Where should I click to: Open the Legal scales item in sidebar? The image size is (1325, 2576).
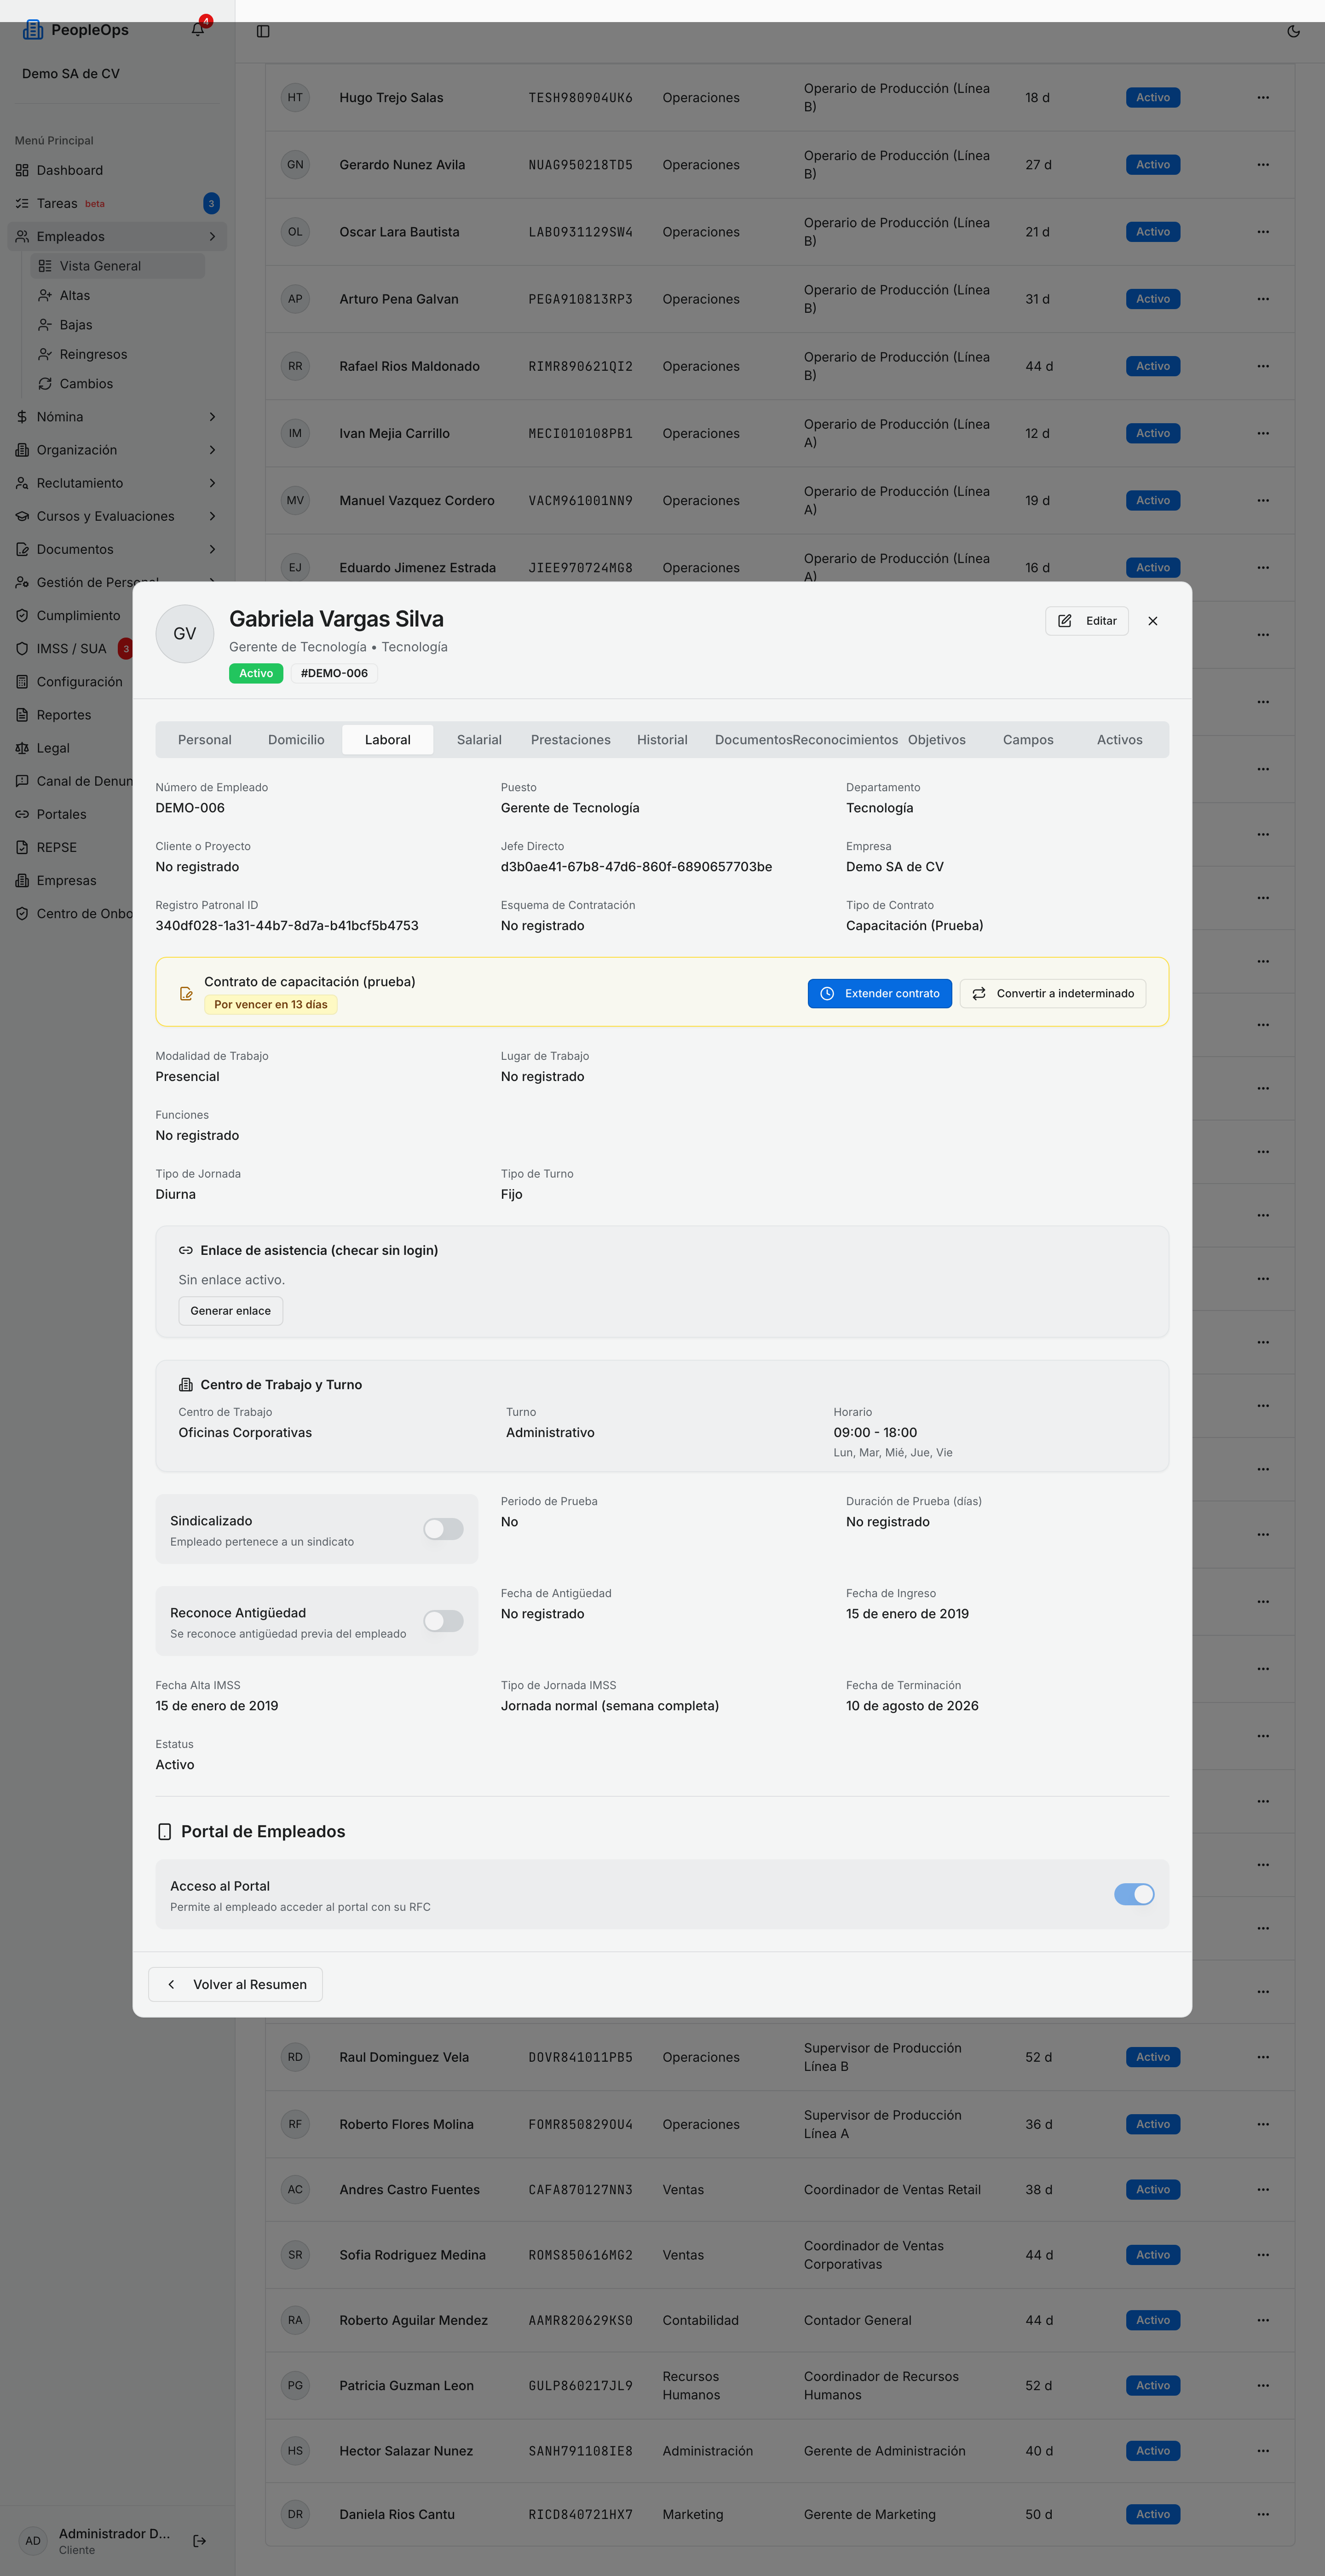coord(22,748)
